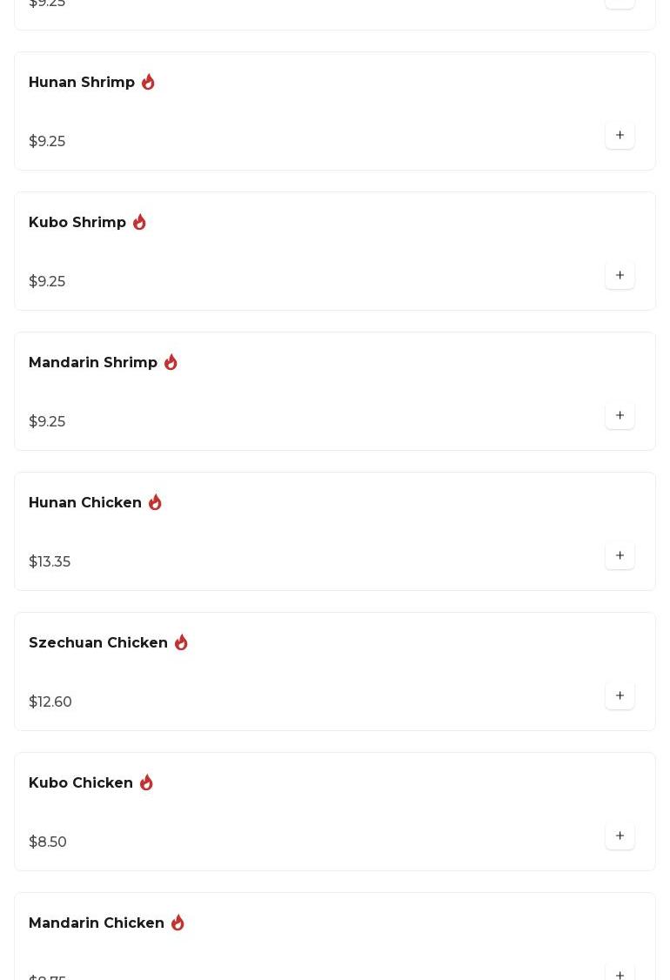Viewport: 670px width, 980px height.
Task: Open the Szechuan Chicken item name
Action: (98, 643)
